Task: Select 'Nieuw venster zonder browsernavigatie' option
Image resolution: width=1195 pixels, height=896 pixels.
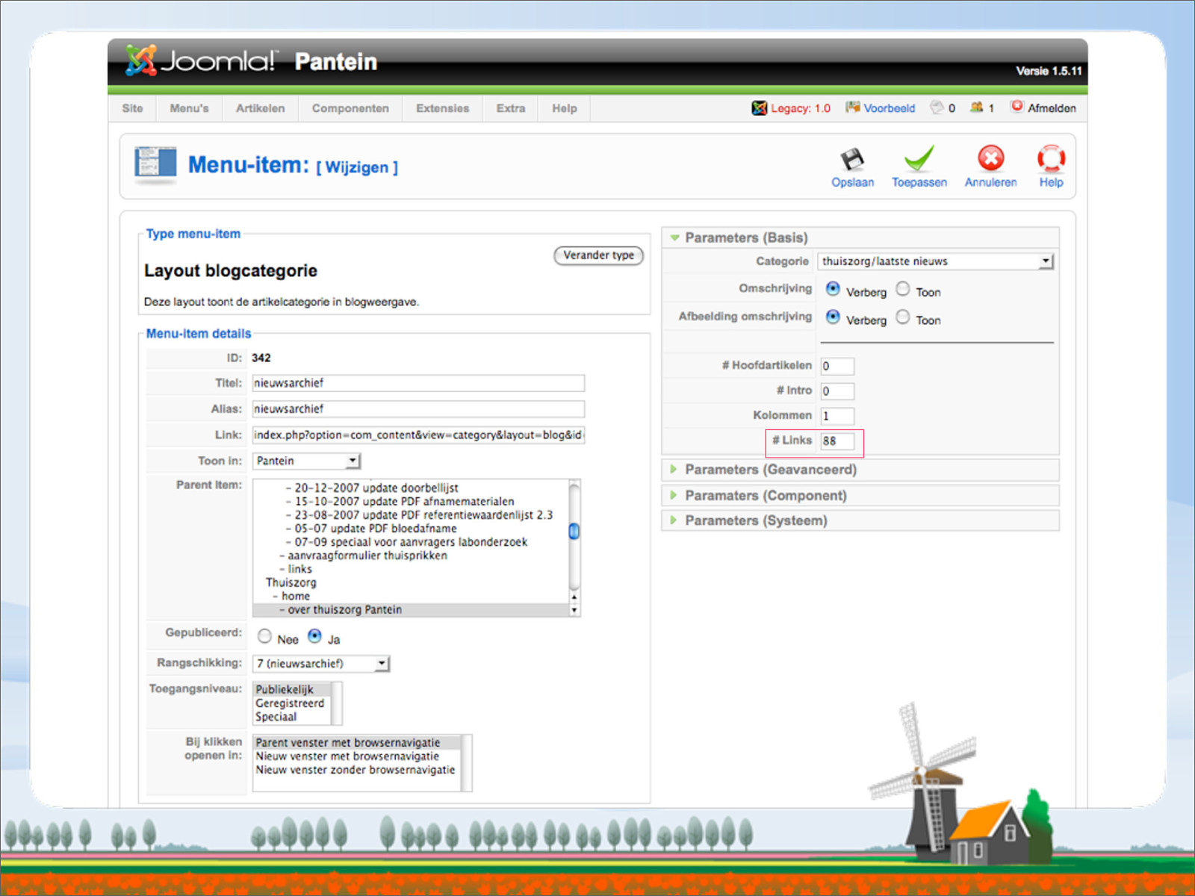Action: click(x=358, y=770)
